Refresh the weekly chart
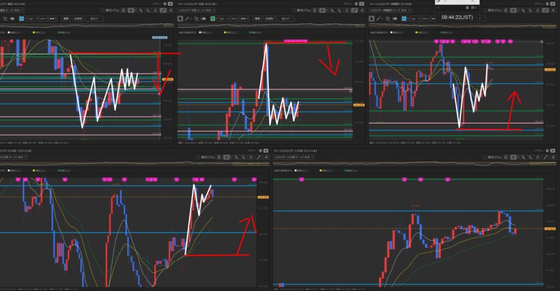Image resolution: width=560 pixels, height=291 pixels. 155,10
